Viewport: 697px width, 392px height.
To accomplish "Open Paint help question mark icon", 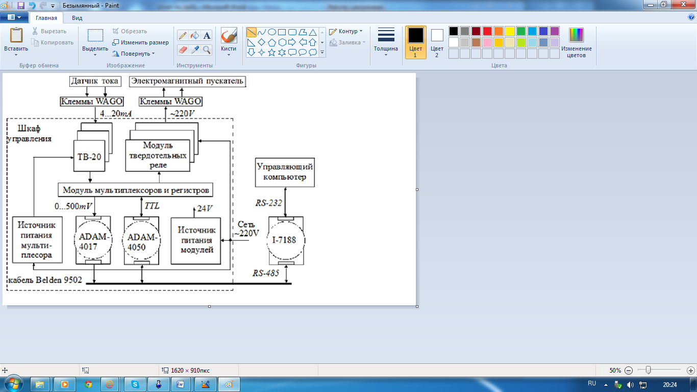I will point(691,17).
